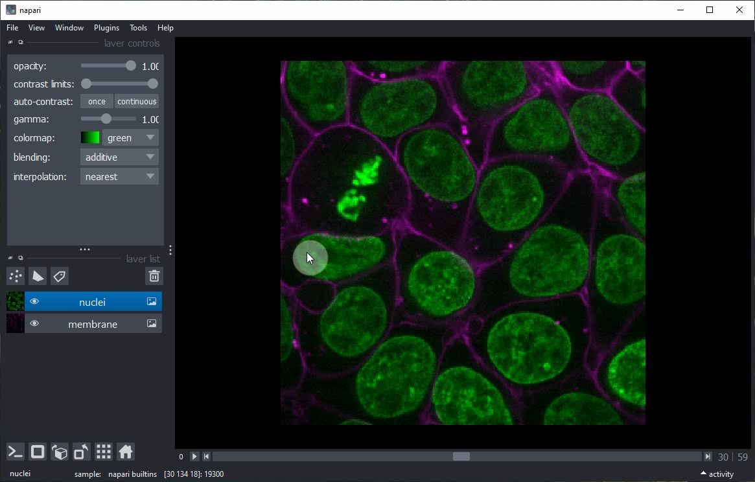Click the transpose dimensions icon
The height and width of the screenshot is (482, 755).
pos(82,452)
